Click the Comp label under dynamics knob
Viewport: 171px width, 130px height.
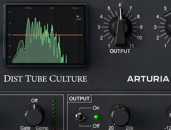click(42, 128)
